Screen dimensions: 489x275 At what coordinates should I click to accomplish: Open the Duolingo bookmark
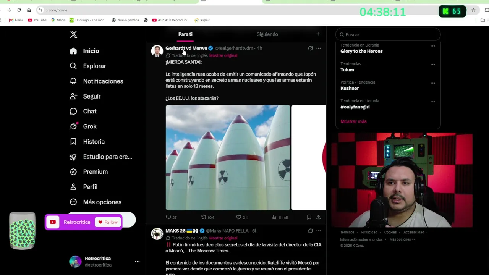pyautogui.click(x=88, y=20)
